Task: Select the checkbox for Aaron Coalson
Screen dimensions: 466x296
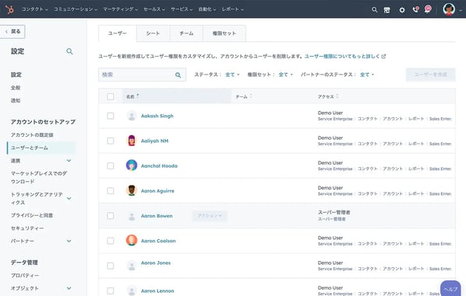Action: coord(110,241)
